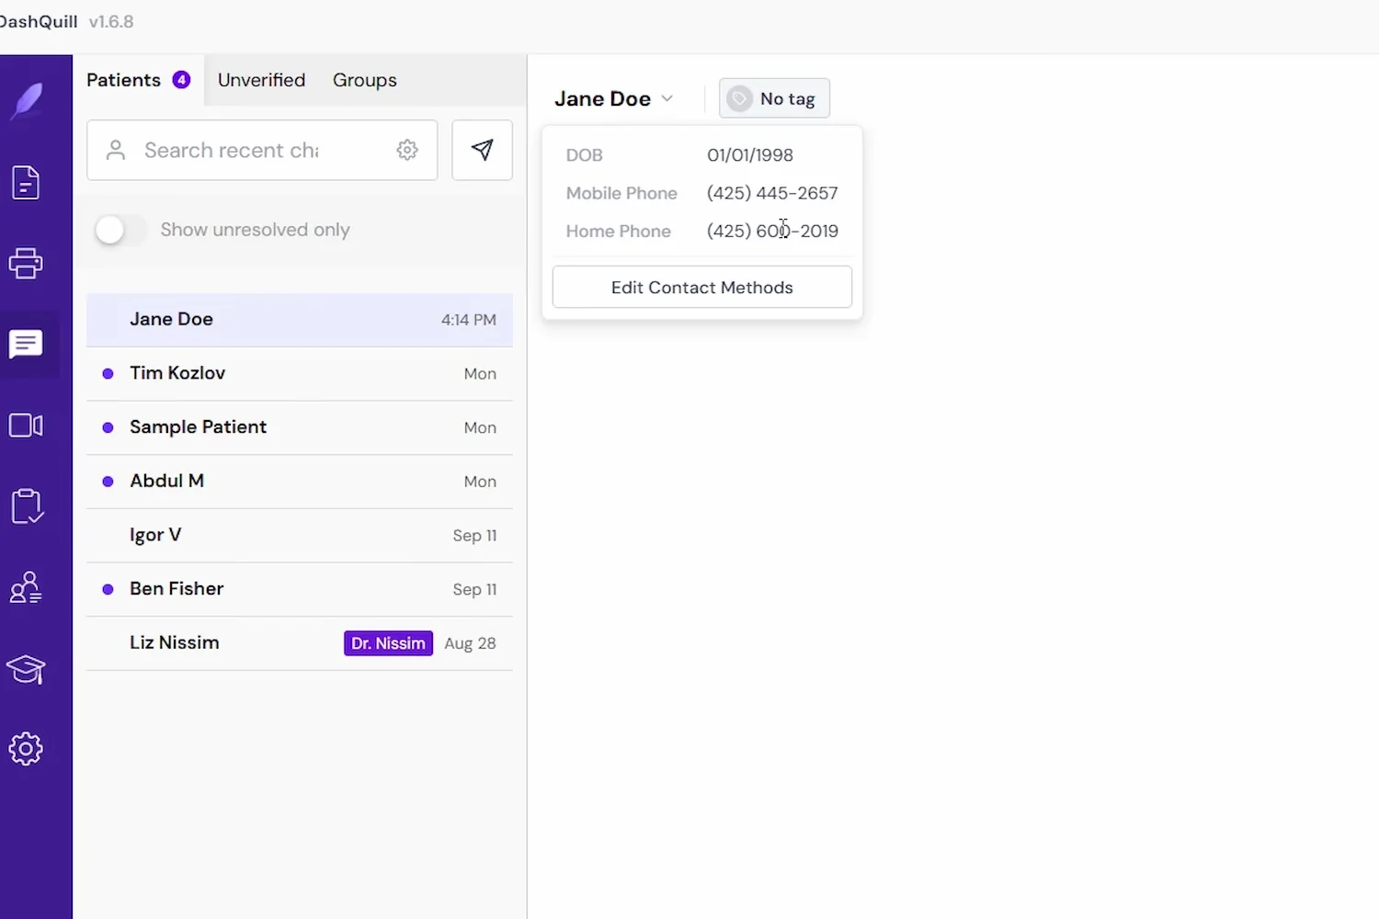The image size is (1379, 919).
Task: Click the tag icon beside No tag
Action: click(x=739, y=98)
